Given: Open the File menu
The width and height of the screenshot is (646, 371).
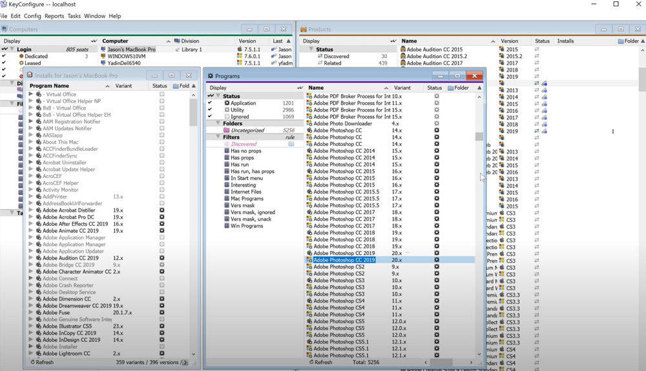Looking at the screenshot, I should pos(3,16).
